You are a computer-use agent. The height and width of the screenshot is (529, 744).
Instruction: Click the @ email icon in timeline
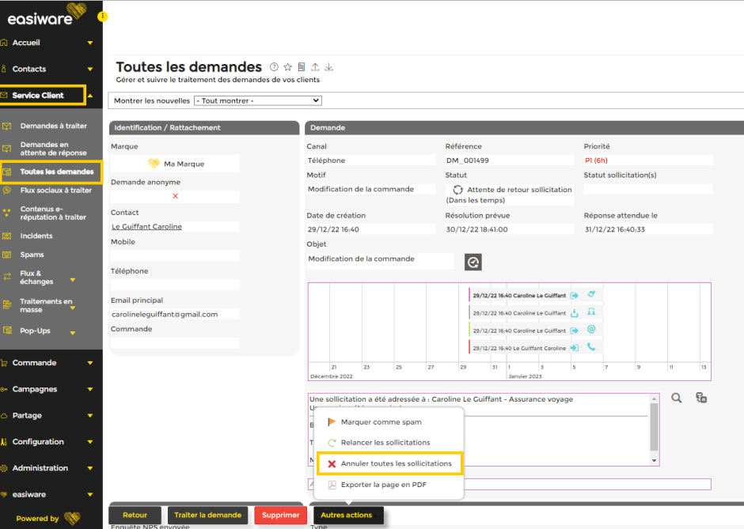click(591, 330)
